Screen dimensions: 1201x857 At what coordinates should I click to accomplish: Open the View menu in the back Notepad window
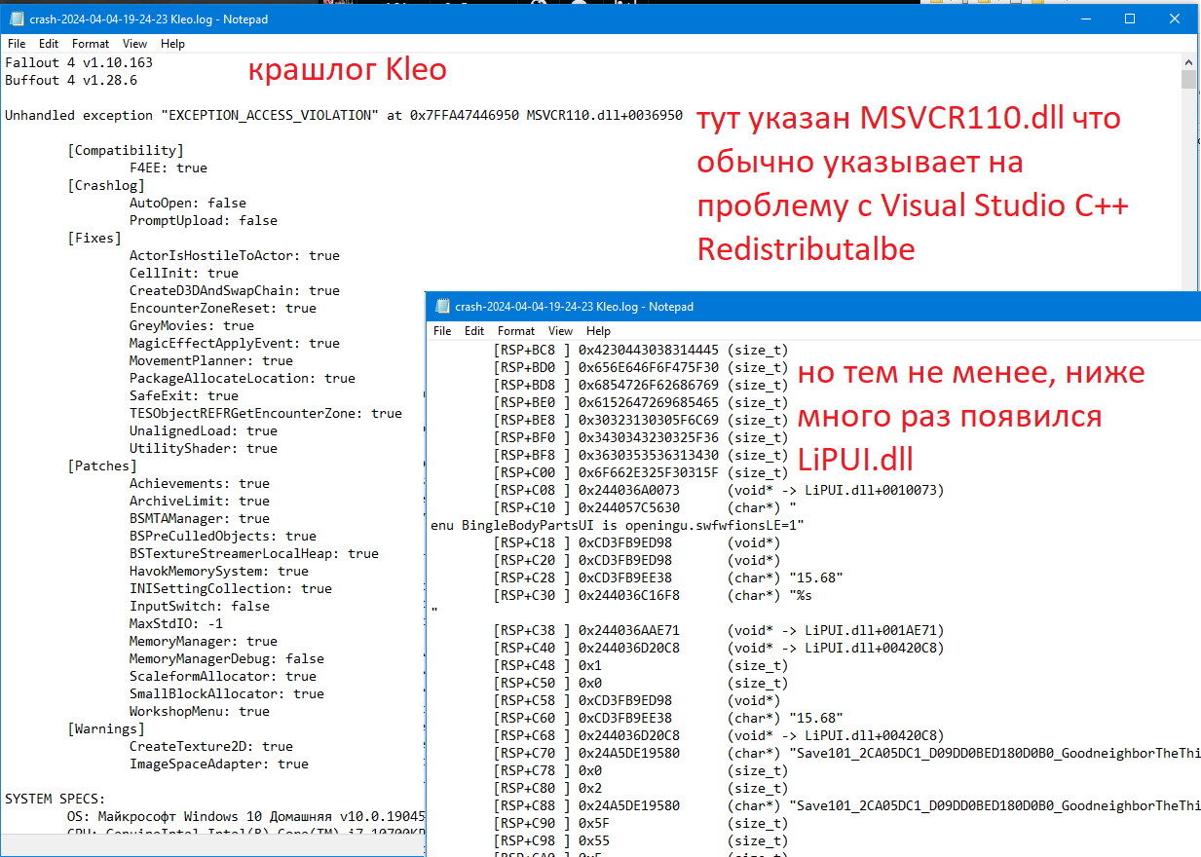point(135,44)
